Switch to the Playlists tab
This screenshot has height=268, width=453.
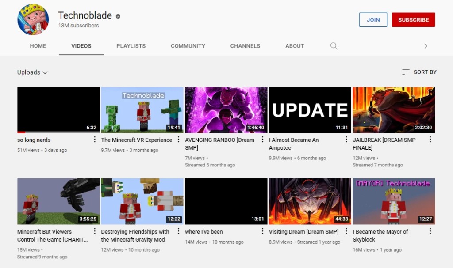click(x=131, y=46)
